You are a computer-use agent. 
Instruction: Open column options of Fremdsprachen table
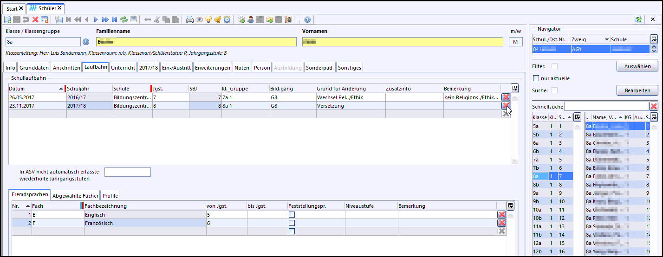point(510,206)
